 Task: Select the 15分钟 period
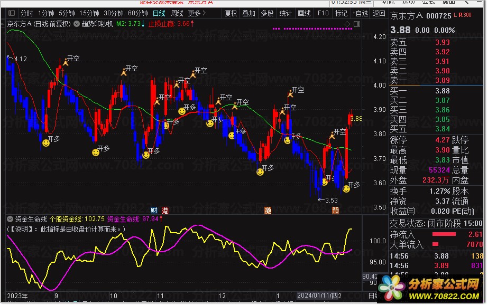click(x=89, y=13)
